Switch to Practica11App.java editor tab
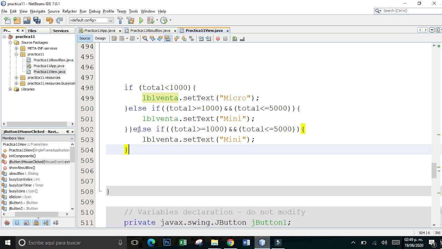 click(100, 30)
